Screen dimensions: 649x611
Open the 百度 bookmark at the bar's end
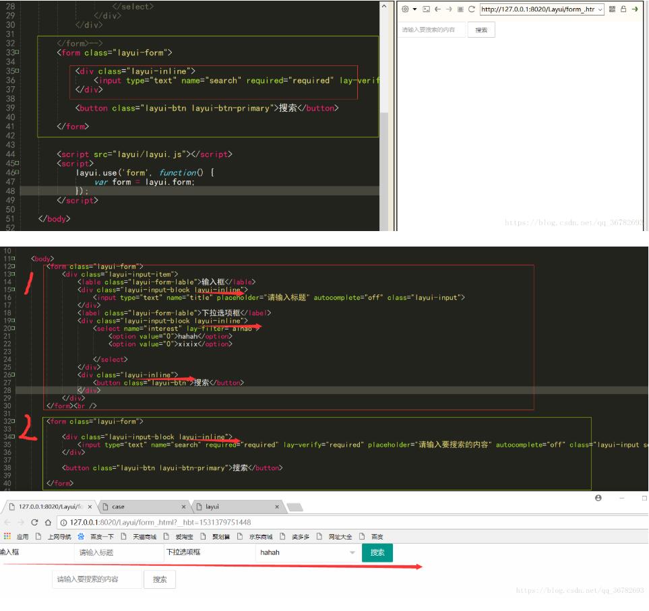click(371, 536)
